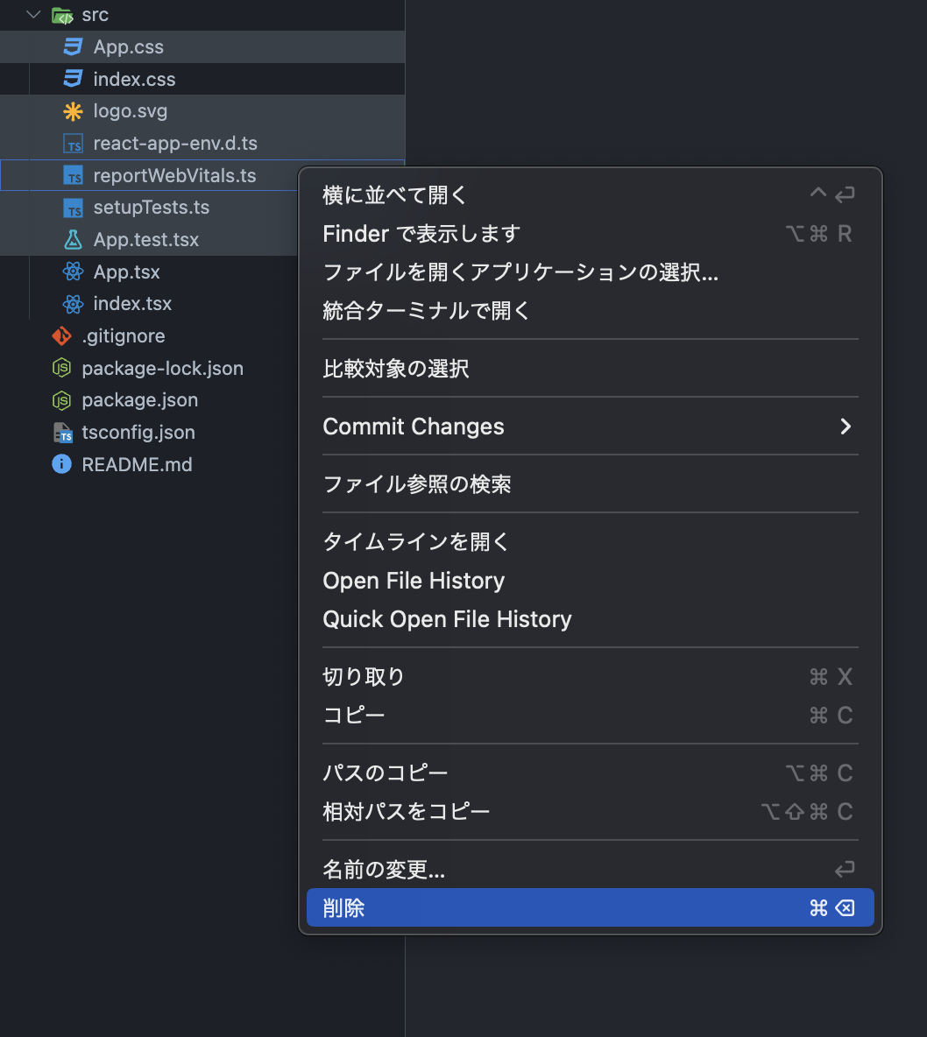Image resolution: width=927 pixels, height=1037 pixels.
Task: Click the index.css CSS icon
Action: 73,79
